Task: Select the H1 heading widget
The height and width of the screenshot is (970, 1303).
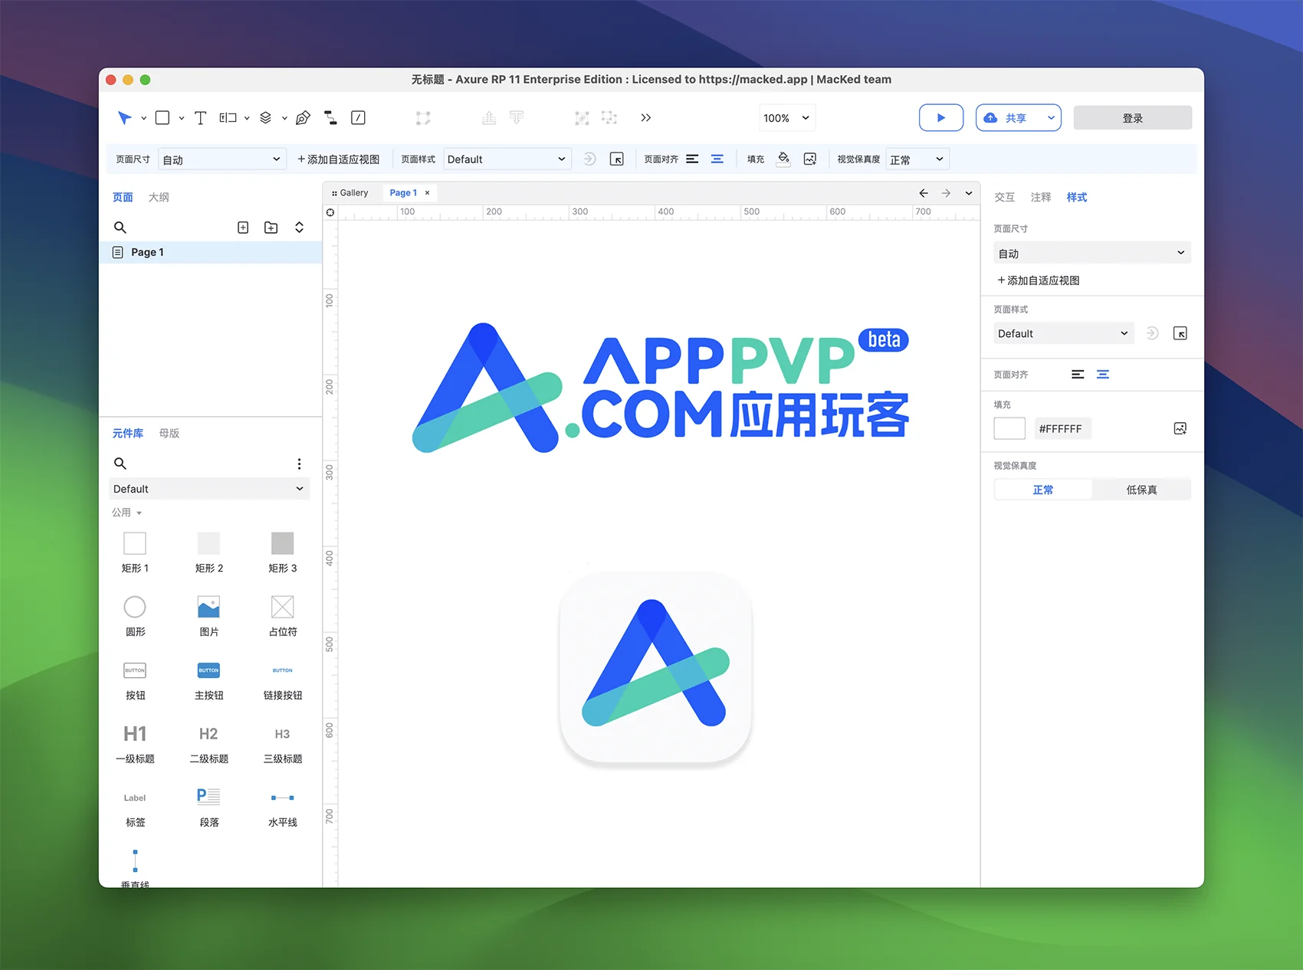Action: [x=135, y=742]
